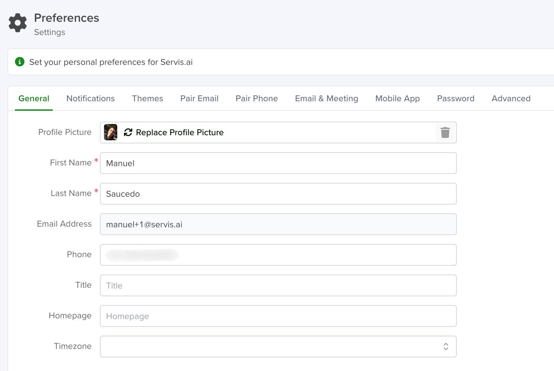This screenshot has width=554, height=371.
Task: Open the Themes tab
Action: click(x=148, y=99)
